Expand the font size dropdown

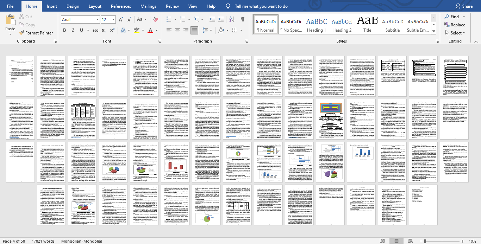click(113, 20)
